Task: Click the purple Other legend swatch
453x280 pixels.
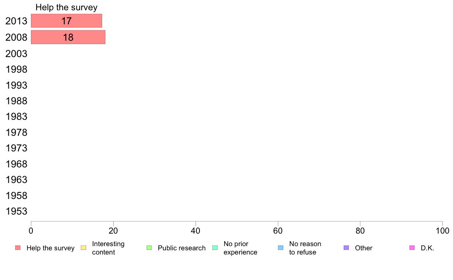Action: pyautogui.click(x=346, y=248)
